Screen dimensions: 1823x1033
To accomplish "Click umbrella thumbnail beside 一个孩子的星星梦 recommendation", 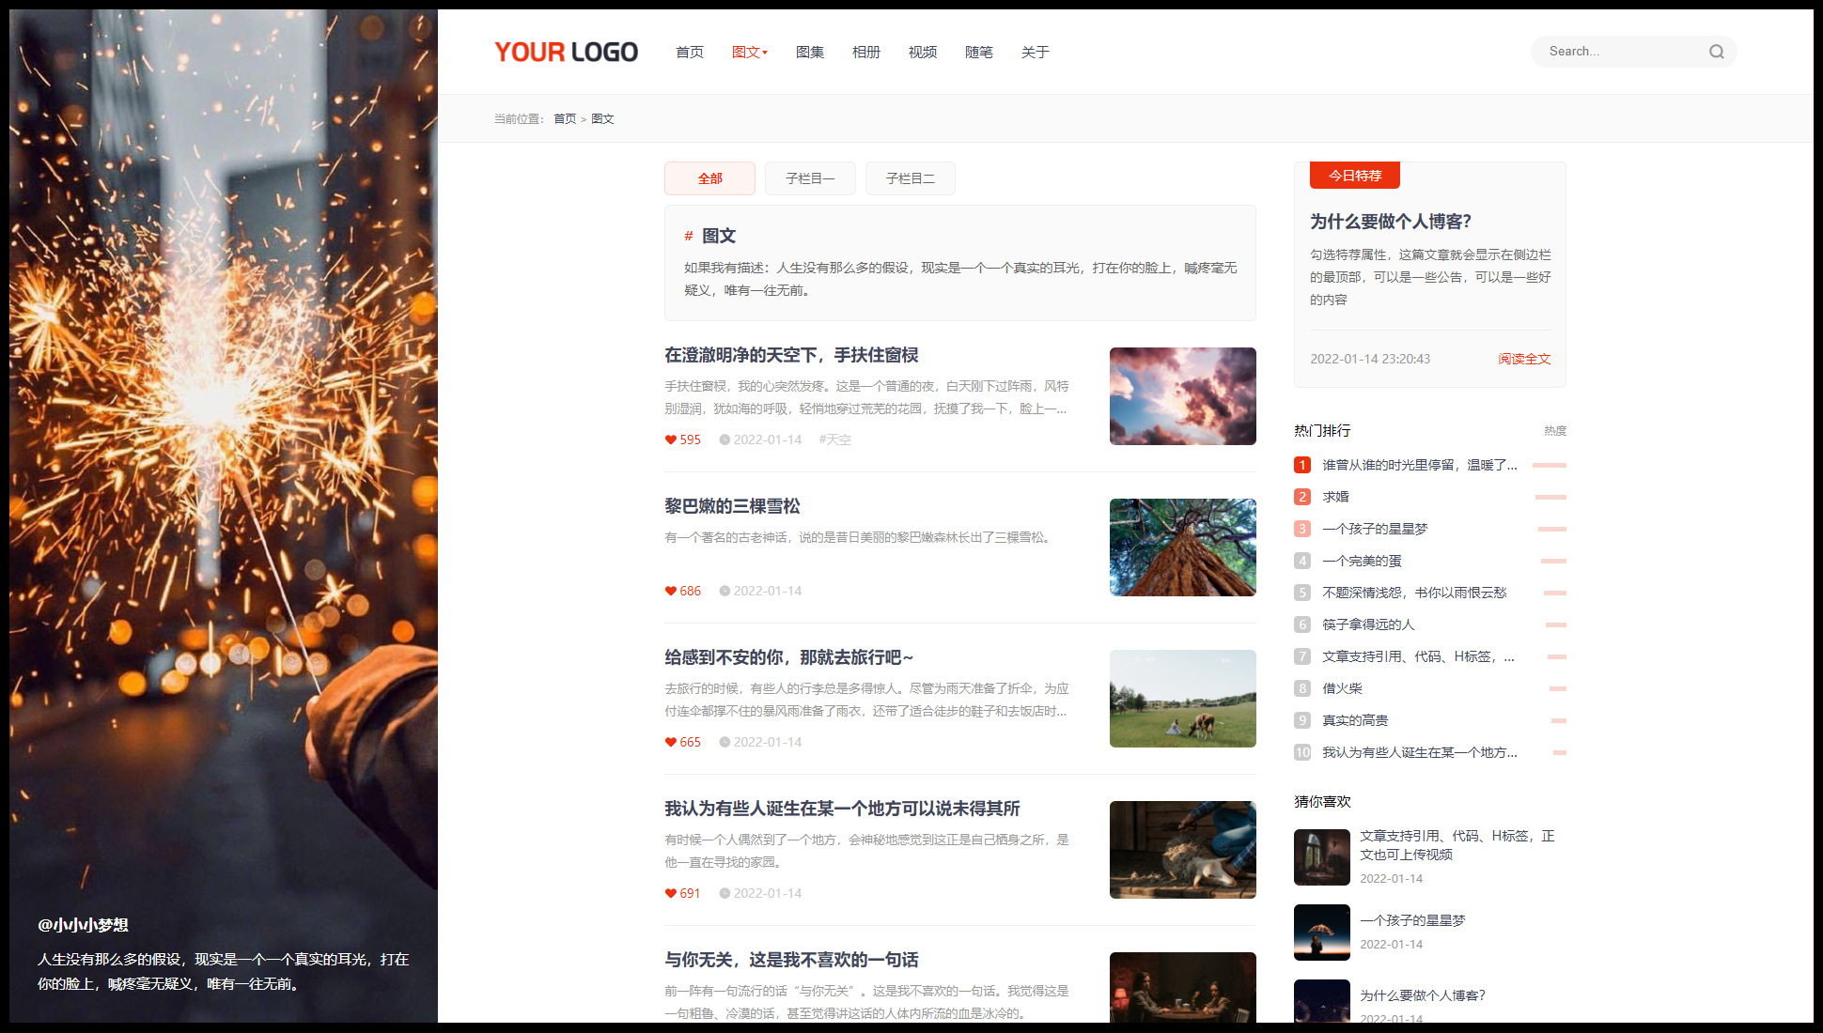I will click(x=1321, y=933).
